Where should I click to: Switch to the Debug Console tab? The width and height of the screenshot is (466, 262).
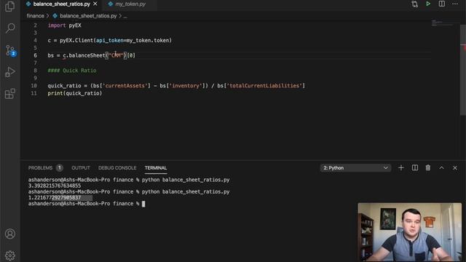pos(117,168)
